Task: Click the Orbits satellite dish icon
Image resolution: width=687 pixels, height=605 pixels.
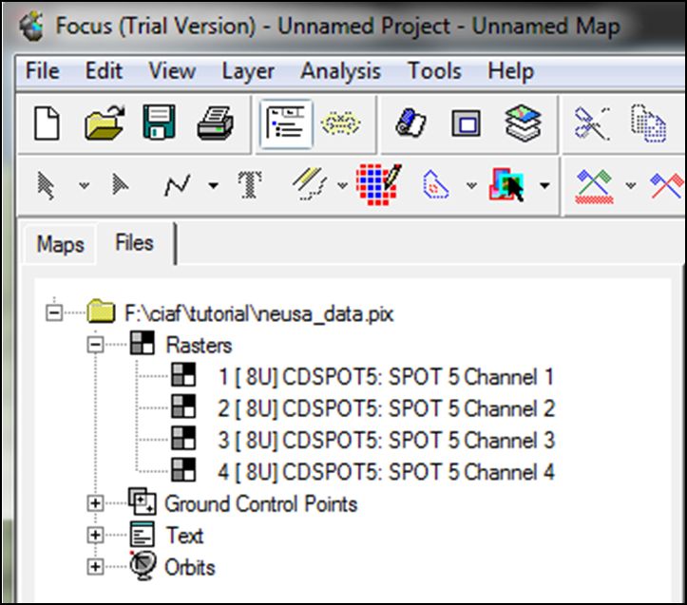Action: 143,565
